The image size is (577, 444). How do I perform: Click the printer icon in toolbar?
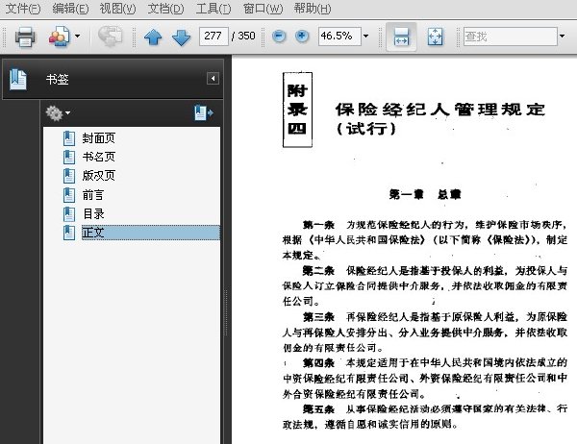(x=25, y=37)
